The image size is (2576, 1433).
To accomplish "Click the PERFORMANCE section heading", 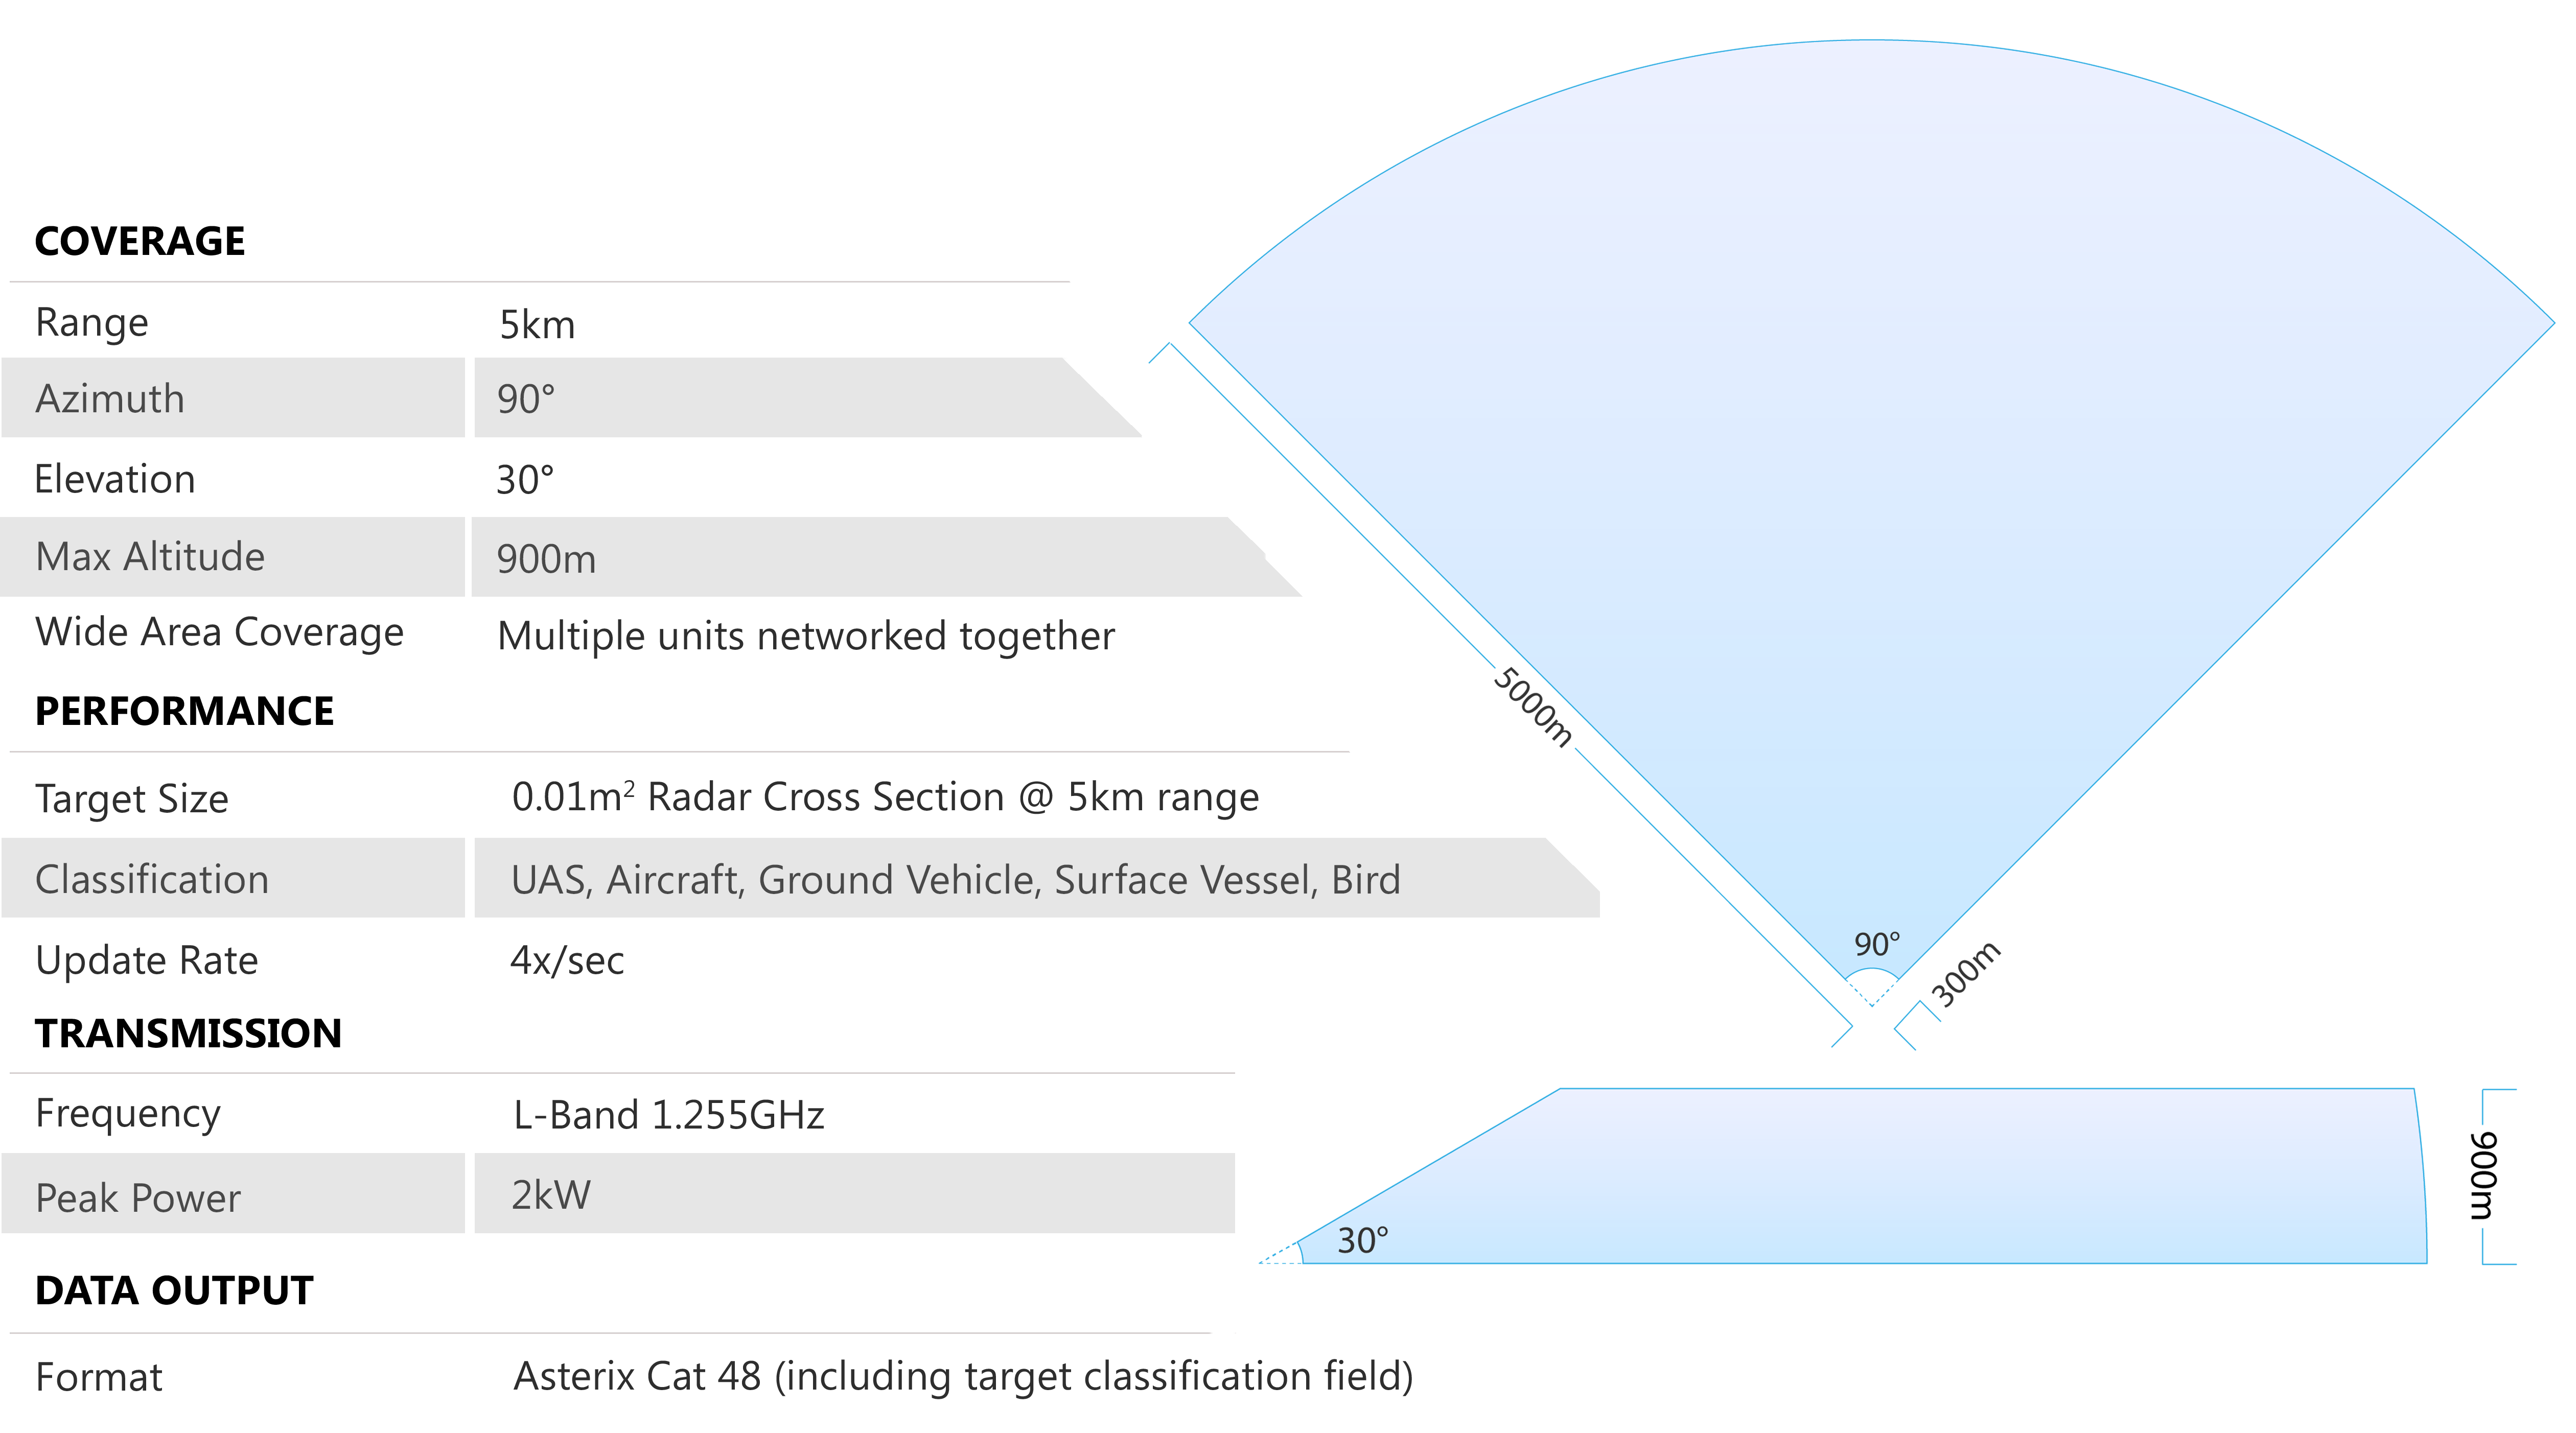I will click(x=185, y=712).
